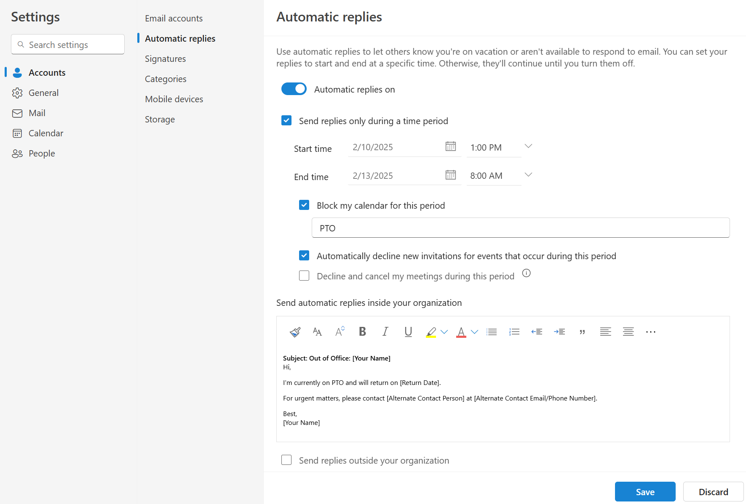
Task: Enable Decline and cancel my meetings during this period
Action: pyautogui.click(x=304, y=276)
